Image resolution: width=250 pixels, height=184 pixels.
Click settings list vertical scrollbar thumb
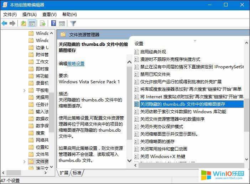pos(246,115)
